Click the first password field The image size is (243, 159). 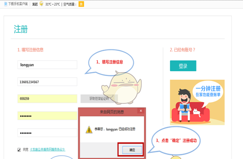47,116
